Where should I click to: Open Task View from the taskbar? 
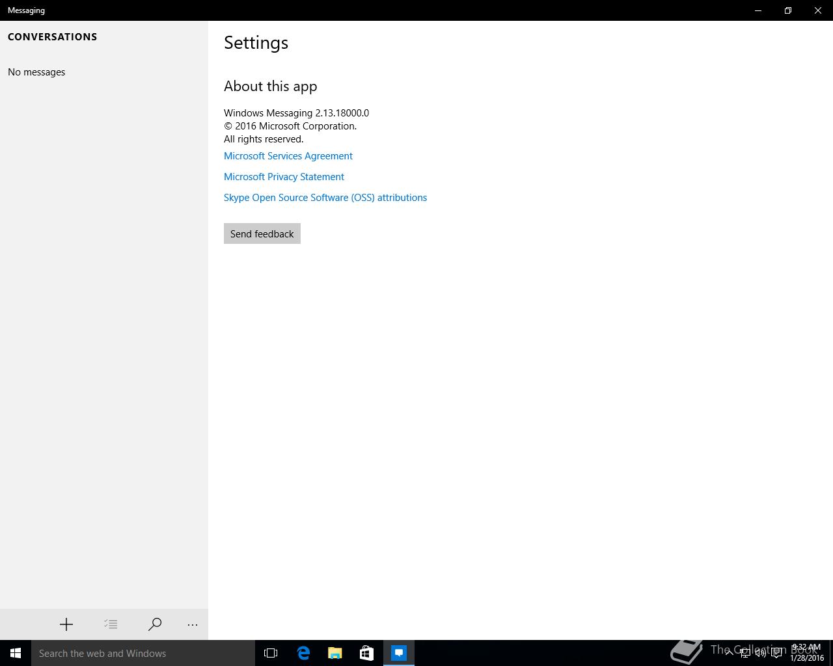[x=271, y=653]
